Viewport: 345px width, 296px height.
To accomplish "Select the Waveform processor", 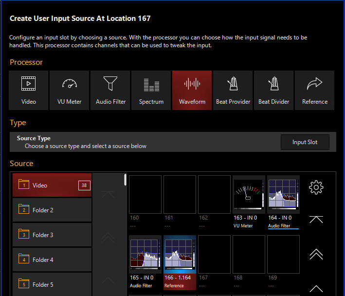I will coord(192,90).
